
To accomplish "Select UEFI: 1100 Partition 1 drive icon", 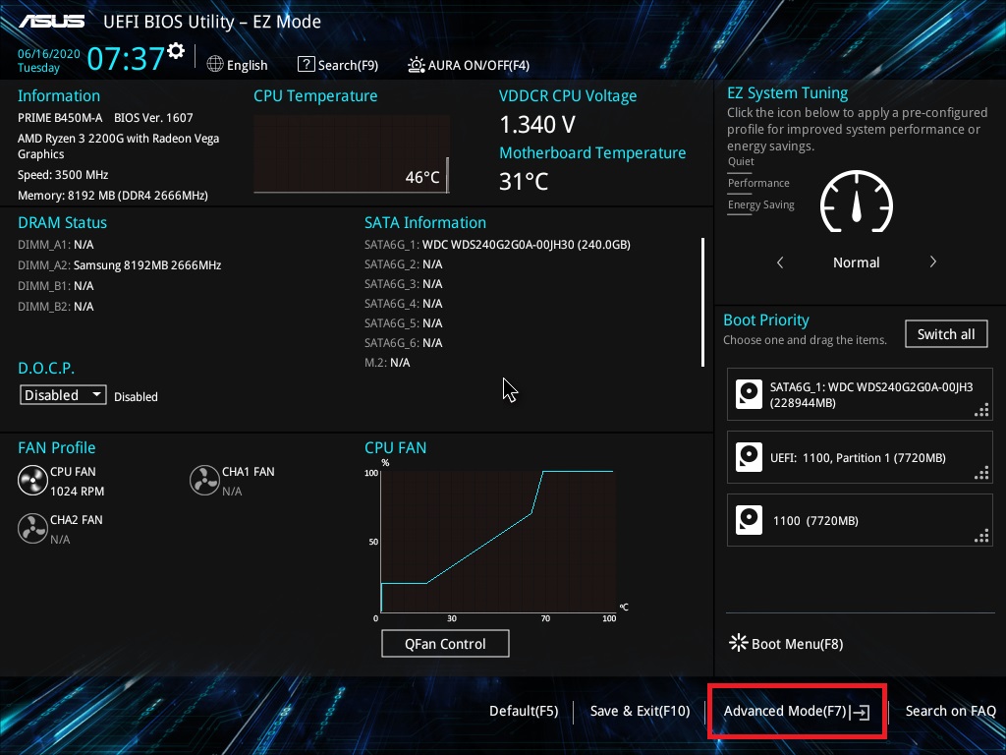I will click(x=749, y=457).
